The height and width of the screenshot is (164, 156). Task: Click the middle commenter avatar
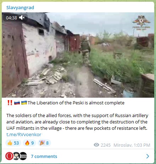(x=17, y=156)
